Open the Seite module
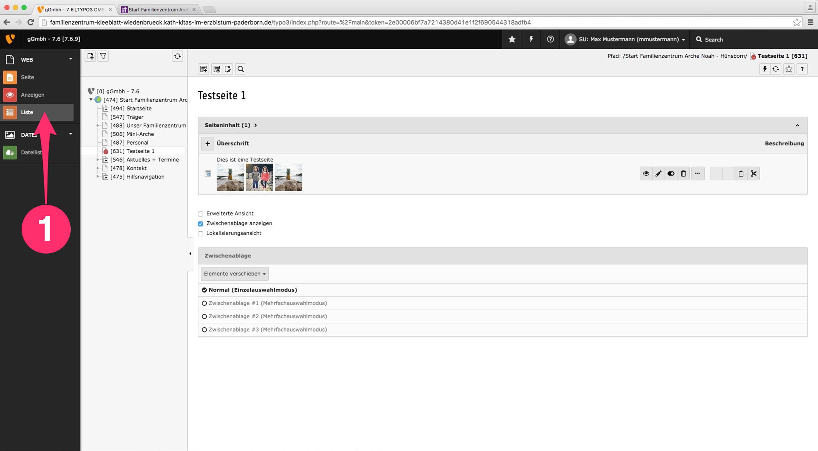The height and width of the screenshot is (451, 818). (x=27, y=77)
